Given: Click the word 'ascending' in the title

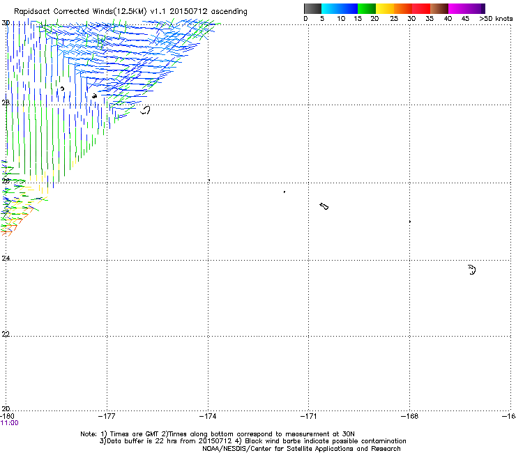Looking at the screenshot, I should [229, 12].
